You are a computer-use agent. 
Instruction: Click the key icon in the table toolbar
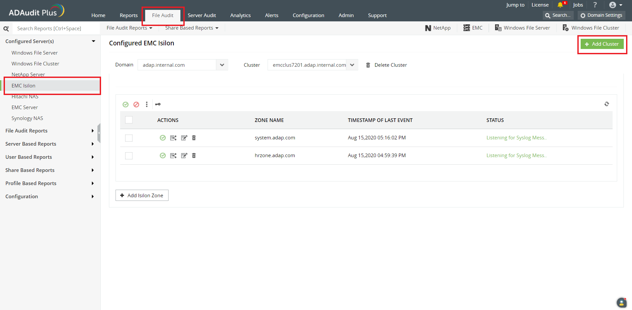click(x=158, y=105)
